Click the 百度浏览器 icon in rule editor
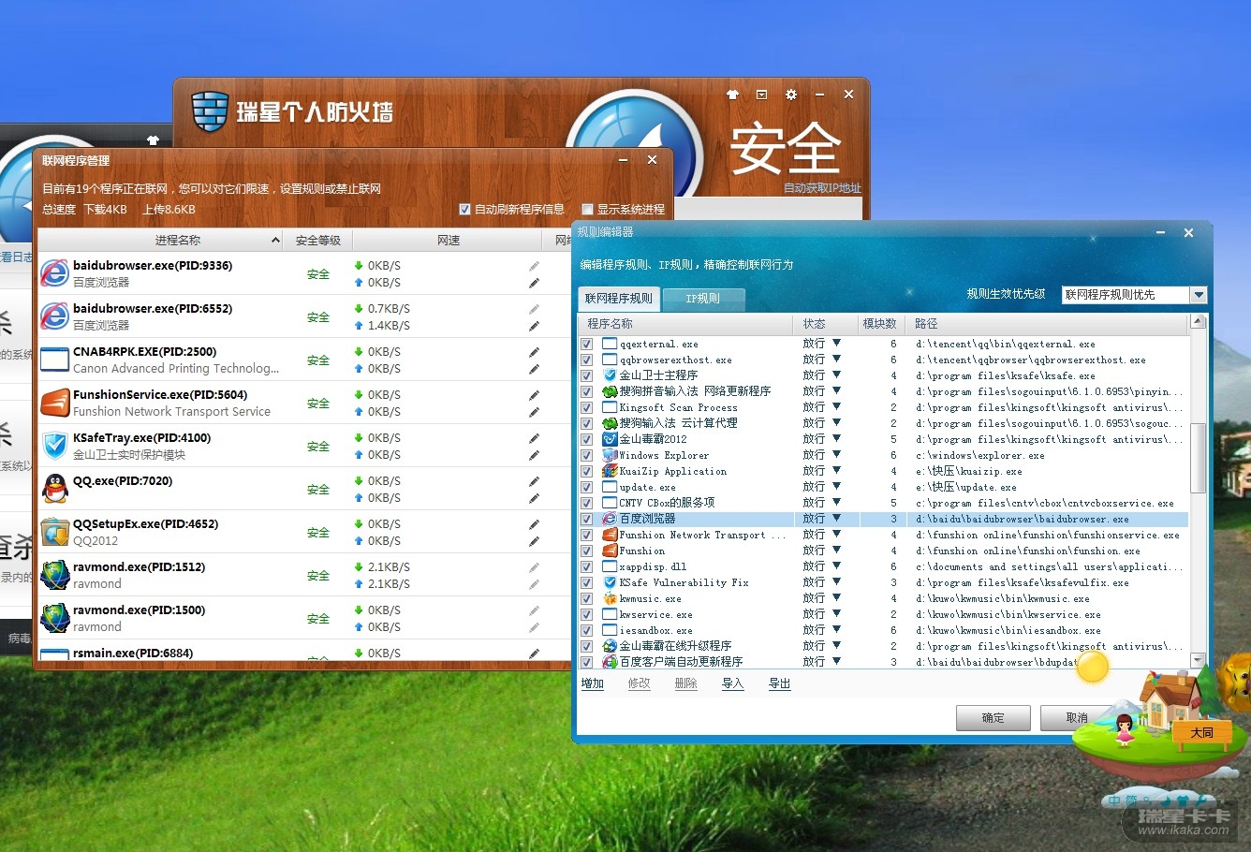The height and width of the screenshot is (852, 1251). tap(610, 519)
